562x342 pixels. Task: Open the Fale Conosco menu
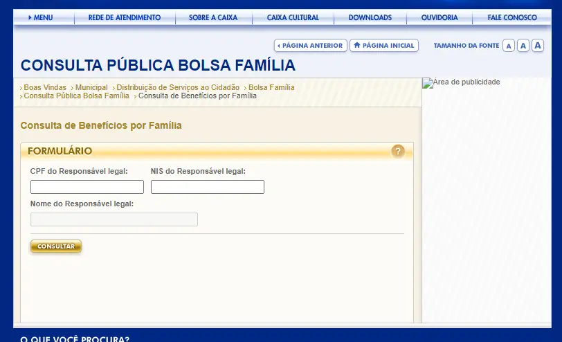[512, 17]
